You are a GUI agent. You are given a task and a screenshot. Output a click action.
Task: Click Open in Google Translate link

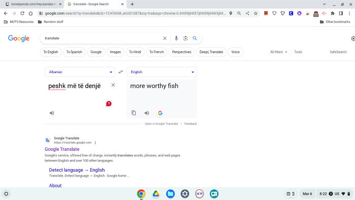tap(161, 124)
